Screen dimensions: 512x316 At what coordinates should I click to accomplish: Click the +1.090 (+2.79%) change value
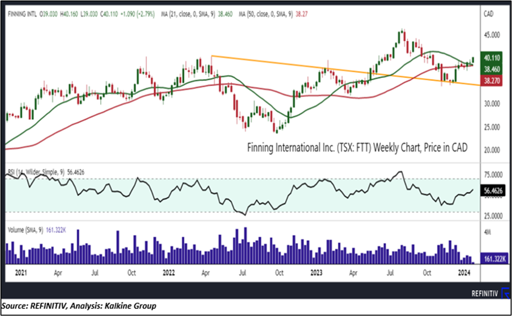tap(138, 15)
